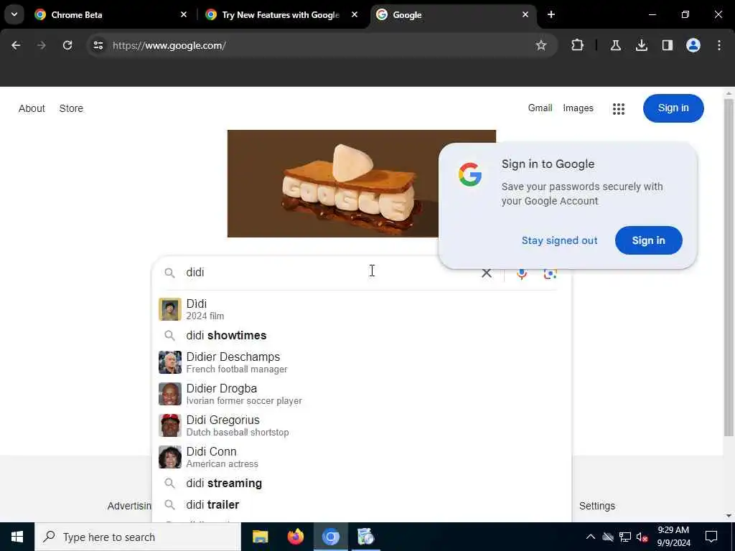Select the Didi 2024 film suggestion
735x551 pixels.
362,309
